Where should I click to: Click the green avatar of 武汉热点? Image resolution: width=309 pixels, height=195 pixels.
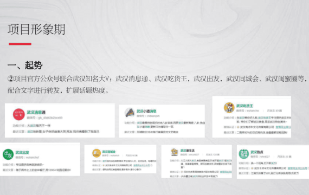pyautogui.click(x=244, y=154)
